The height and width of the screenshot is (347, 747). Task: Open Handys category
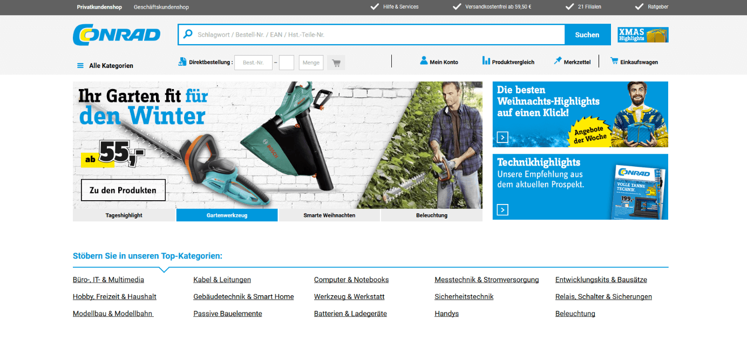(446, 314)
